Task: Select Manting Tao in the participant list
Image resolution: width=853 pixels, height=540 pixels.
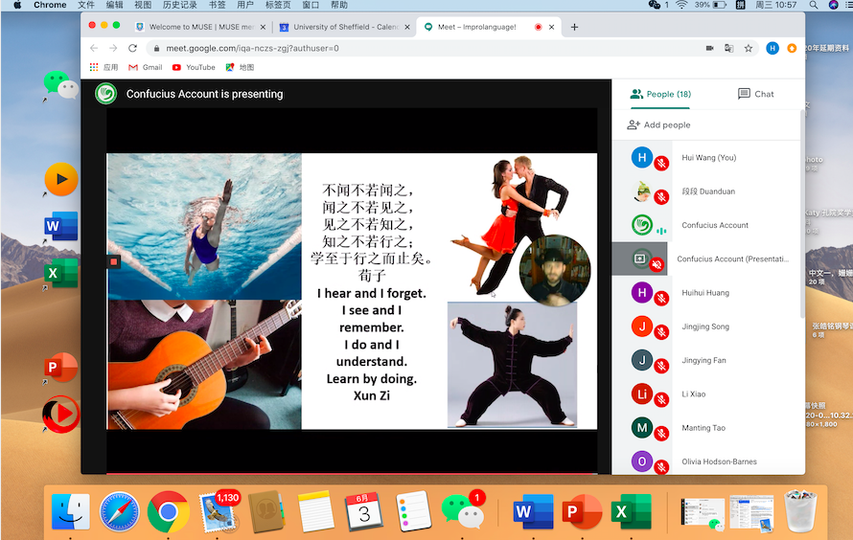Action: [x=703, y=428]
